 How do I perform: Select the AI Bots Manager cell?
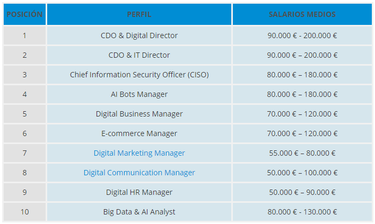point(139,94)
